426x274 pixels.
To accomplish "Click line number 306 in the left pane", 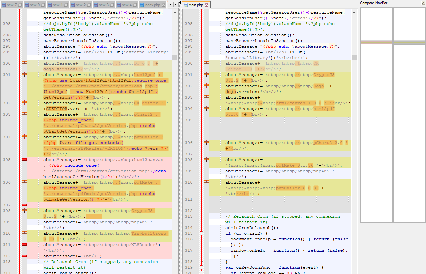I will (x=7, y=182).
